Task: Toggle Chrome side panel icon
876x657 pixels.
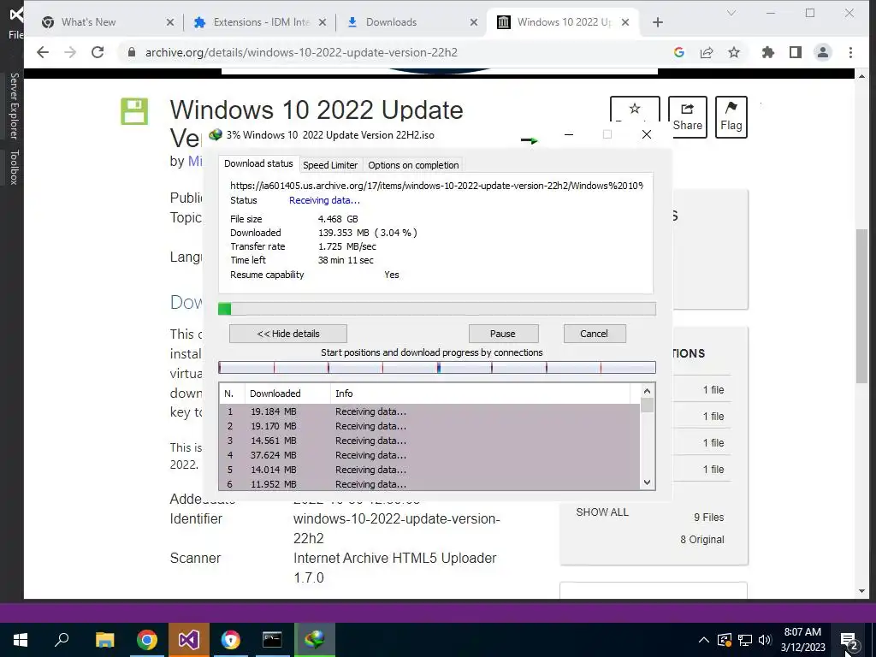Action: [796, 52]
